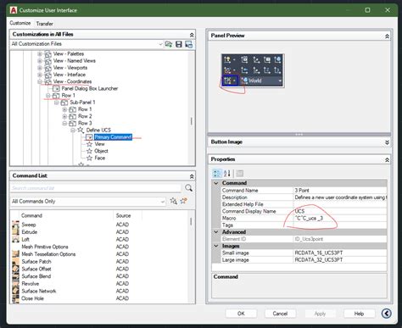Image resolution: width=402 pixels, height=328 pixels.
Task: Click the categorized view icon in Properties
Action: tap(217, 173)
